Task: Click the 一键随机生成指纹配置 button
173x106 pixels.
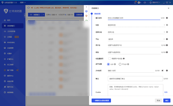Action: 101,100
